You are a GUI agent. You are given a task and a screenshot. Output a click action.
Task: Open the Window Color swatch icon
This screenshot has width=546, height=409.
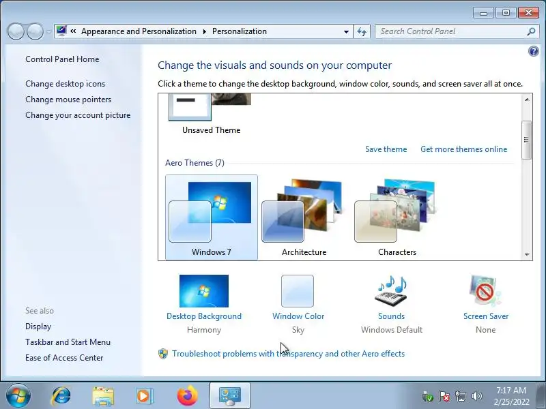(298, 291)
